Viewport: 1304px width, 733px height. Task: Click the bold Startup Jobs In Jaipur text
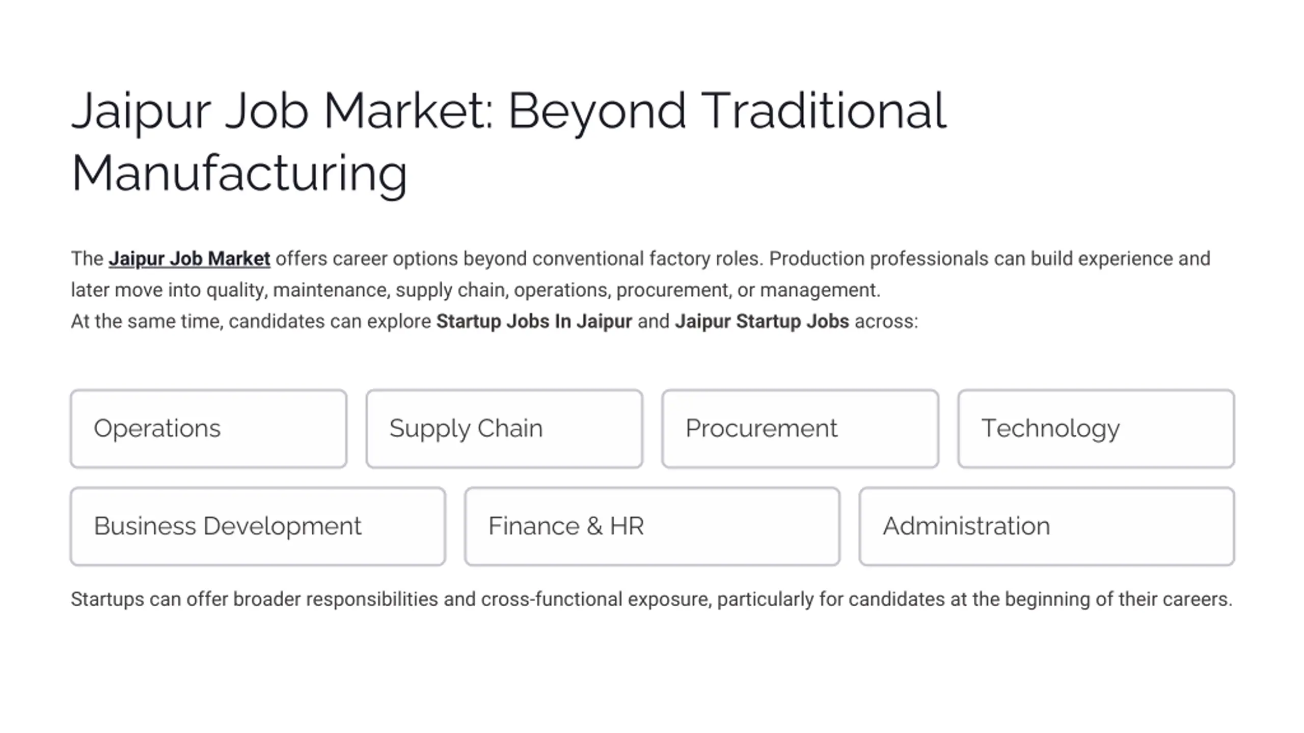click(x=534, y=322)
